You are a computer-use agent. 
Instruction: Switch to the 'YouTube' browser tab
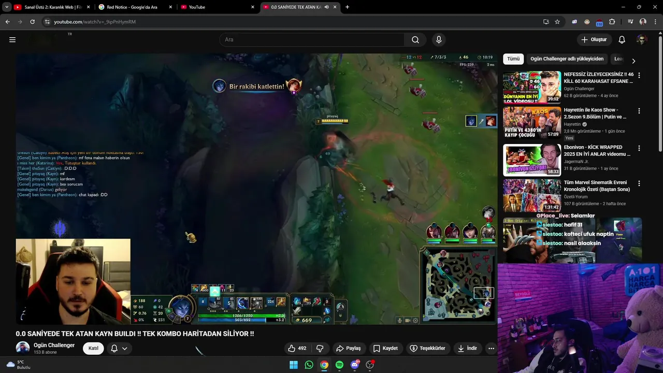tap(217, 7)
